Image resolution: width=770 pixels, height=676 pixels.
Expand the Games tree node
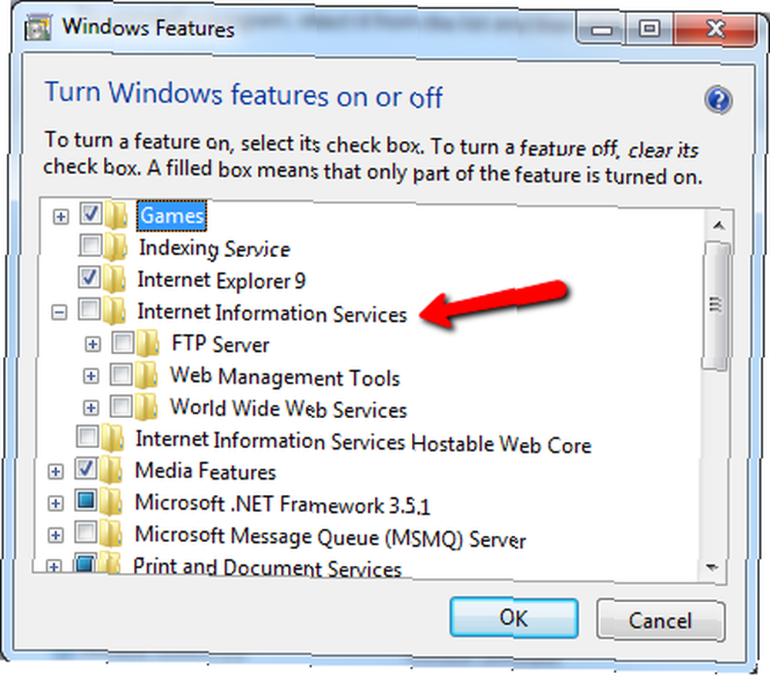coord(60,216)
